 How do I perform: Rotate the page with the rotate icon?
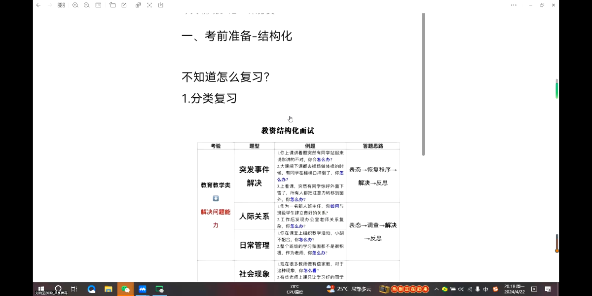click(x=112, y=5)
